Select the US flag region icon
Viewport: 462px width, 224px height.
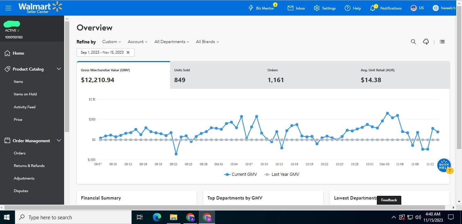click(x=413, y=8)
